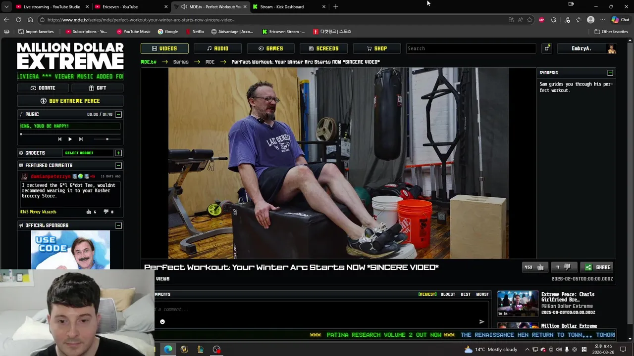
Task: Open the Shop tab
Action: (376, 48)
